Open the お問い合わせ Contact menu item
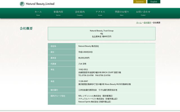 tap(143, 13)
